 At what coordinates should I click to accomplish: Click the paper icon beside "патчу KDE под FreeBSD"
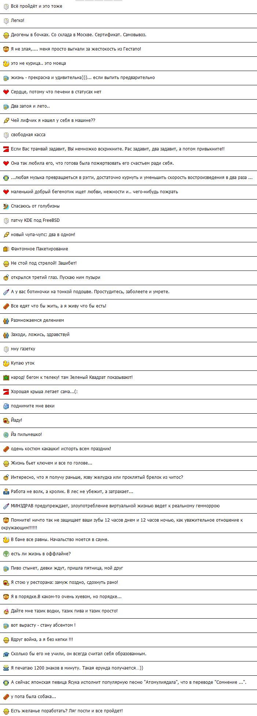(6, 220)
